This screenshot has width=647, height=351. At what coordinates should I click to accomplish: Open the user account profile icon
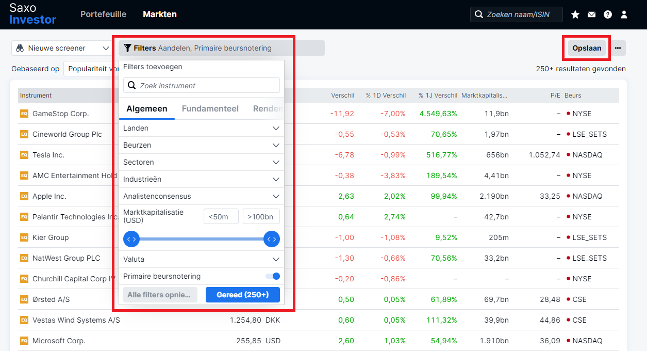click(x=624, y=14)
